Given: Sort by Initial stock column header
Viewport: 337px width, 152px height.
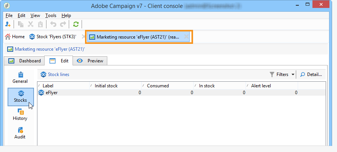Looking at the screenshot, I should pos(116,86).
